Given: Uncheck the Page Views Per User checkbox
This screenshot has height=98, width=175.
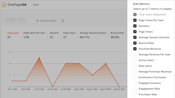Looking at the screenshot, I should [135, 20].
